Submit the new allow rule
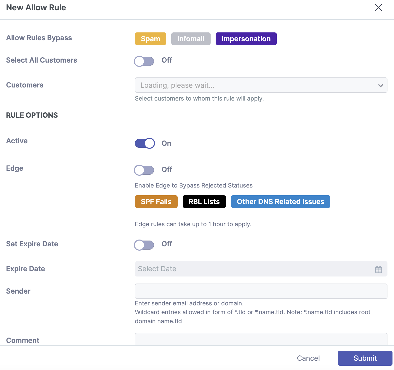 point(365,358)
